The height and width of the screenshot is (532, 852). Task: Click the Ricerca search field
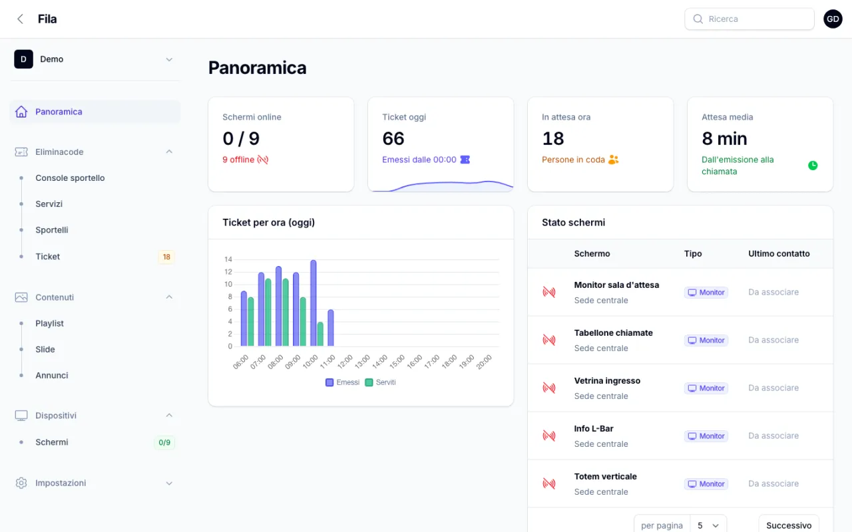[749, 19]
